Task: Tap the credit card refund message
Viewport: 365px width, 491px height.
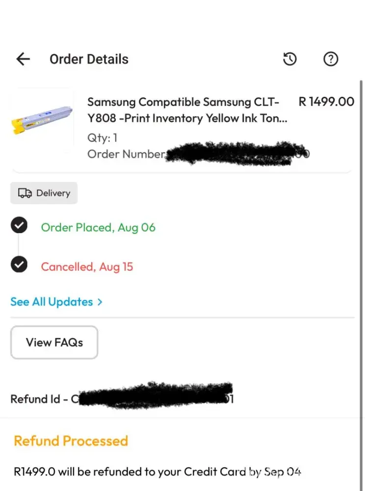Action: [x=157, y=472]
